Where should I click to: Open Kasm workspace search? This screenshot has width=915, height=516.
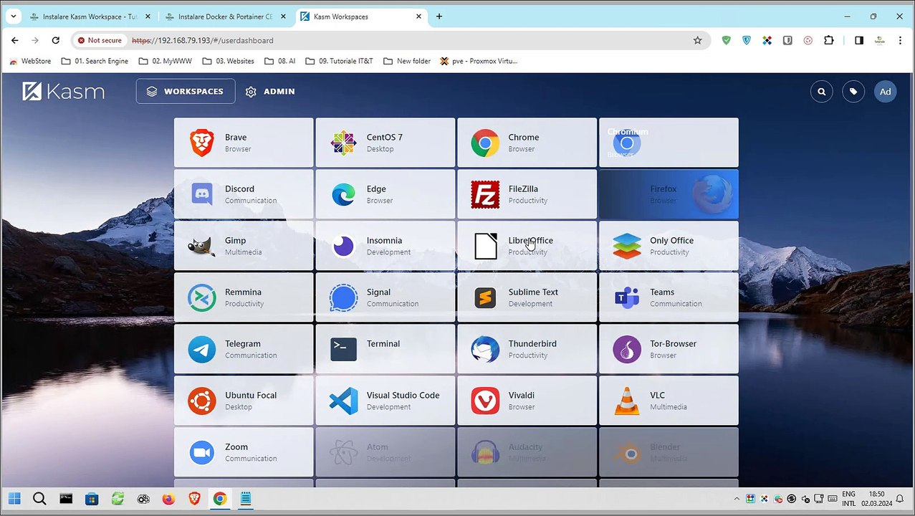(x=822, y=92)
